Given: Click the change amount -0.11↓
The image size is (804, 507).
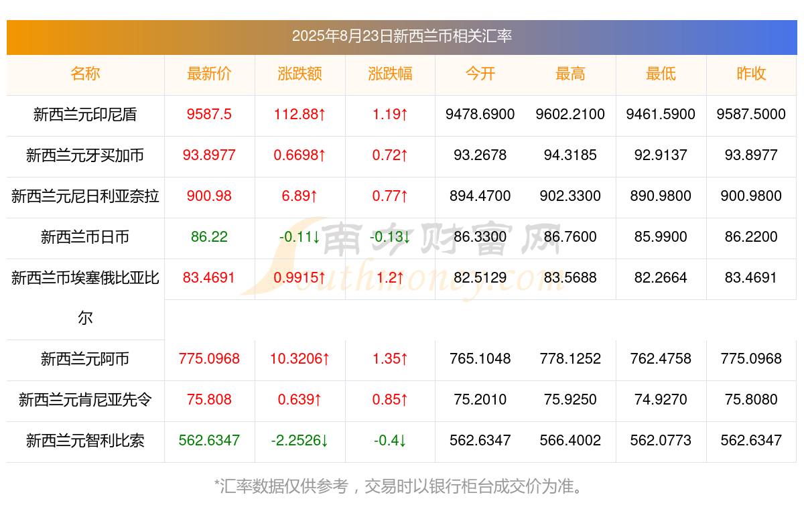Looking at the screenshot, I should 299,237.
